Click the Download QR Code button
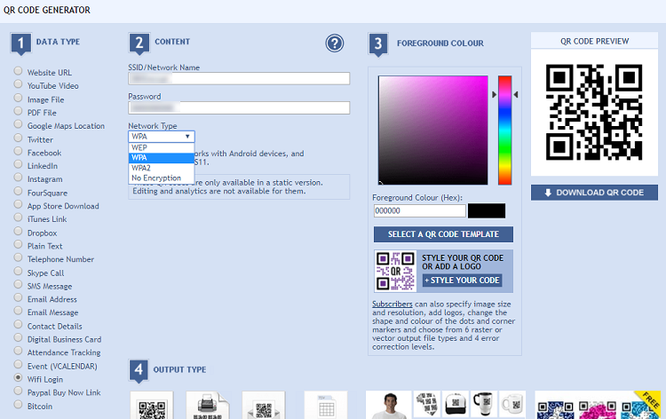The image size is (666, 419). (x=594, y=193)
